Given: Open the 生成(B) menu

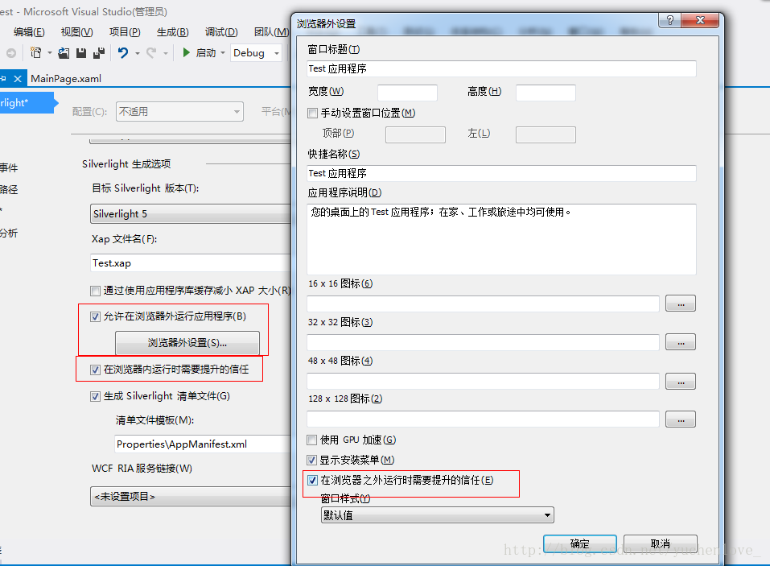Looking at the screenshot, I should [172, 32].
